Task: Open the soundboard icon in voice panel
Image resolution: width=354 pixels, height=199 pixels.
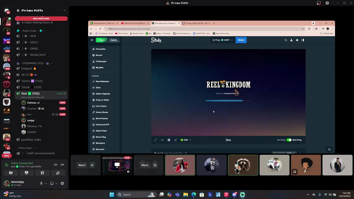Action: click(58, 173)
